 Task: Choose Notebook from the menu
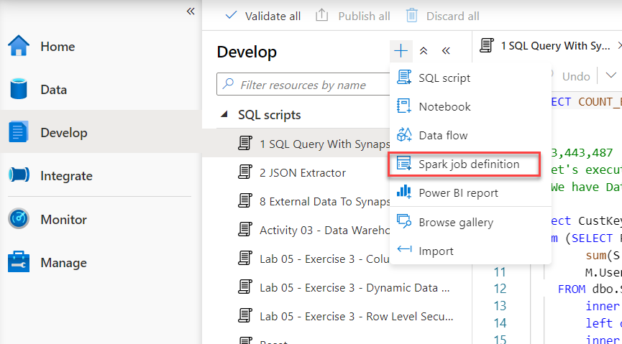(x=470, y=106)
